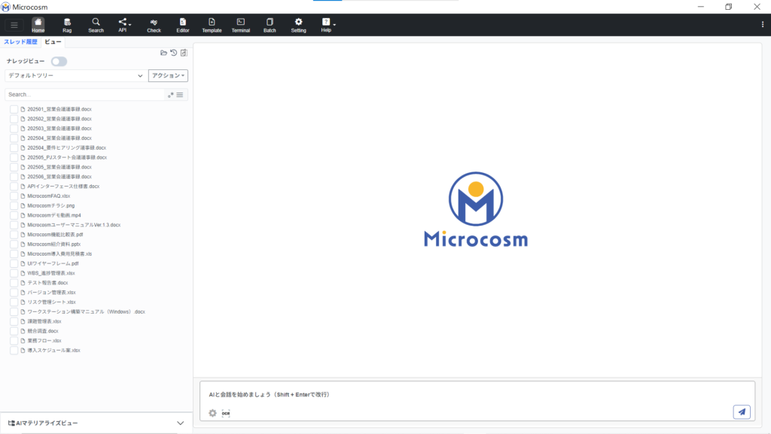Check the box for 202504_要件ヒアリング議事録.docx
Screen dimensions: 771x434
pyautogui.click(x=14, y=147)
